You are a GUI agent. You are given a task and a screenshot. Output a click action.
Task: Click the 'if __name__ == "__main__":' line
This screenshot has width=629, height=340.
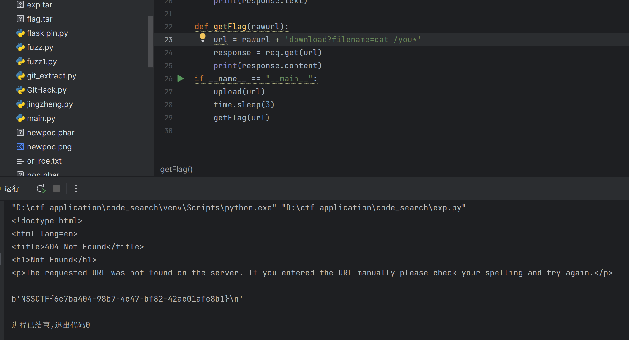(x=256, y=79)
